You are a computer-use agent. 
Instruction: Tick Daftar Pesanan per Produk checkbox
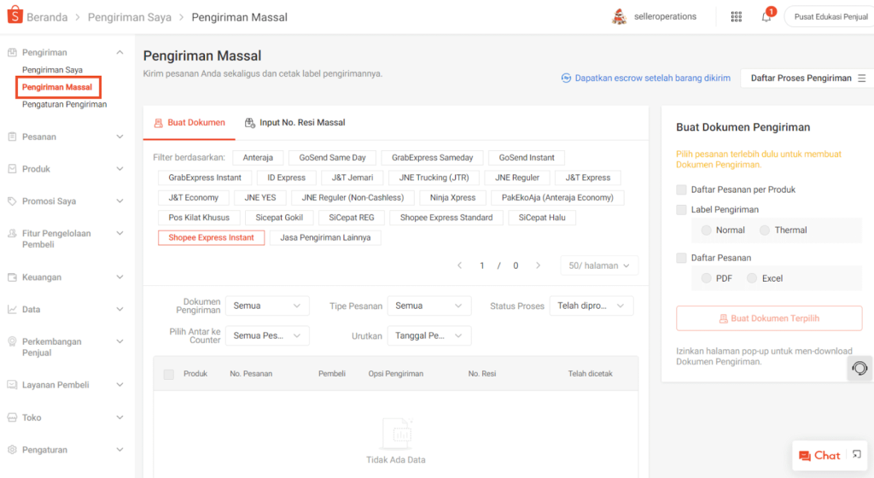(681, 190)
